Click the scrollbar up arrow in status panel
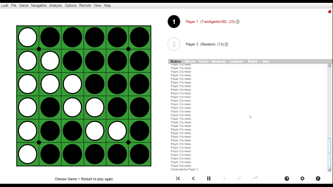The width and height of the screenshot is (333, 187). (329, 66)
